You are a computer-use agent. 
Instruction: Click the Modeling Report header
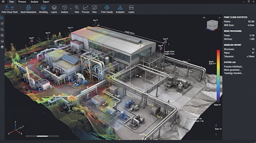click(x=233, y=45)
